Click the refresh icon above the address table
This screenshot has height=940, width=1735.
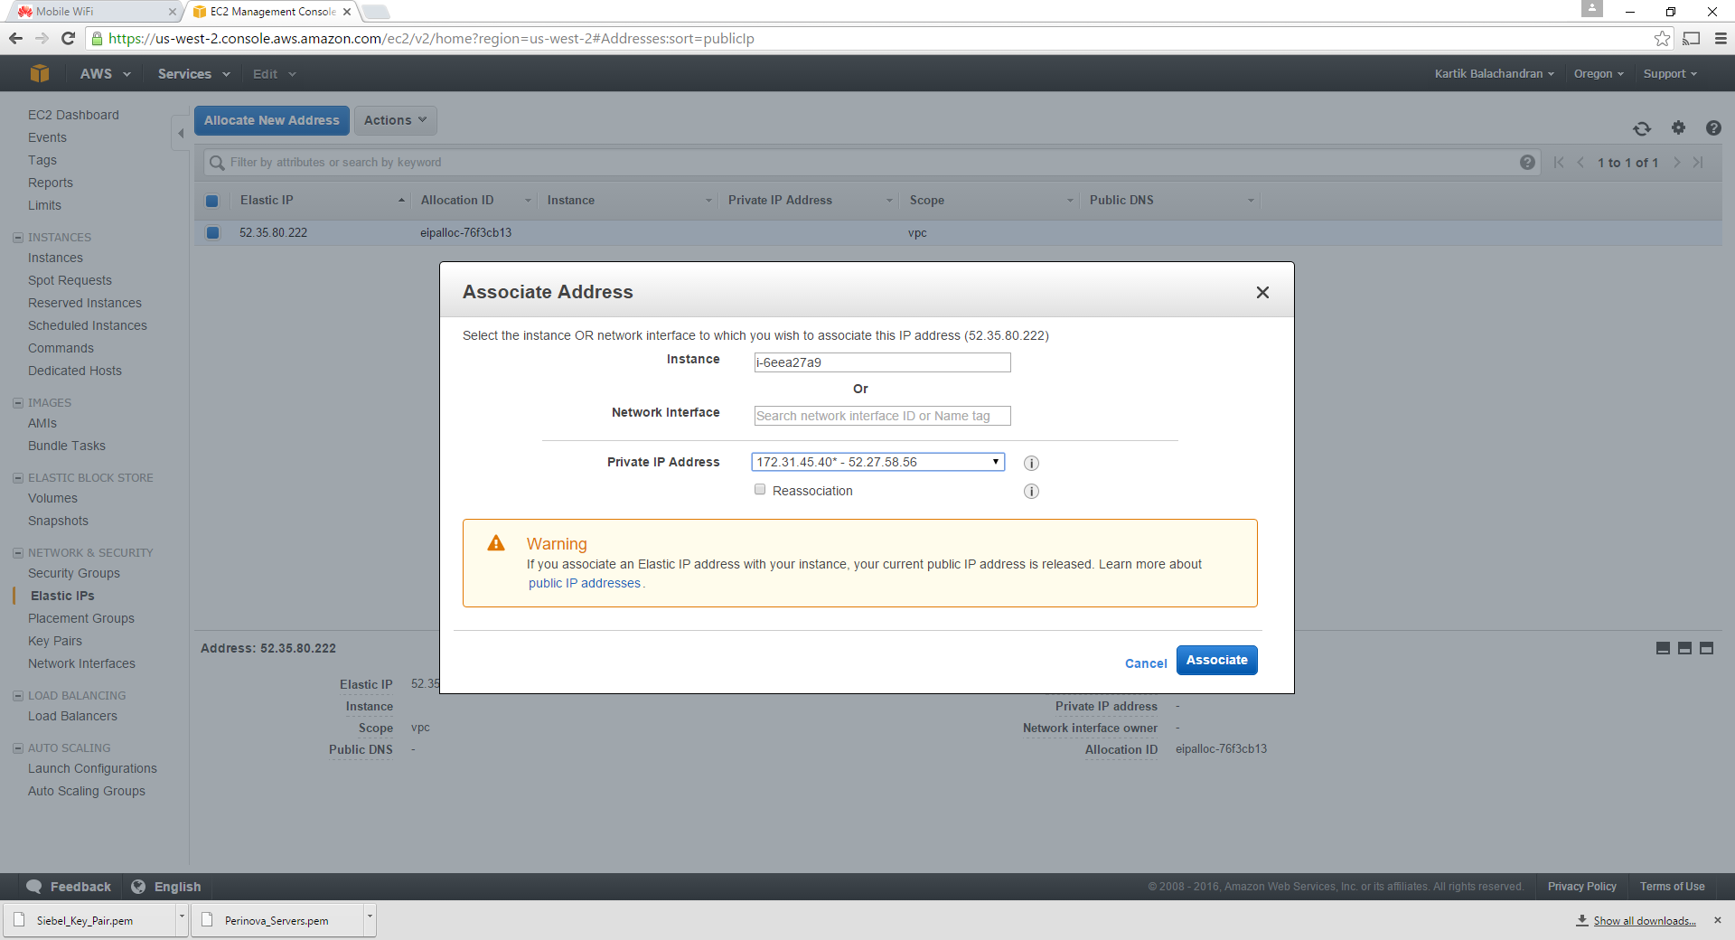tap(1642, 128)
